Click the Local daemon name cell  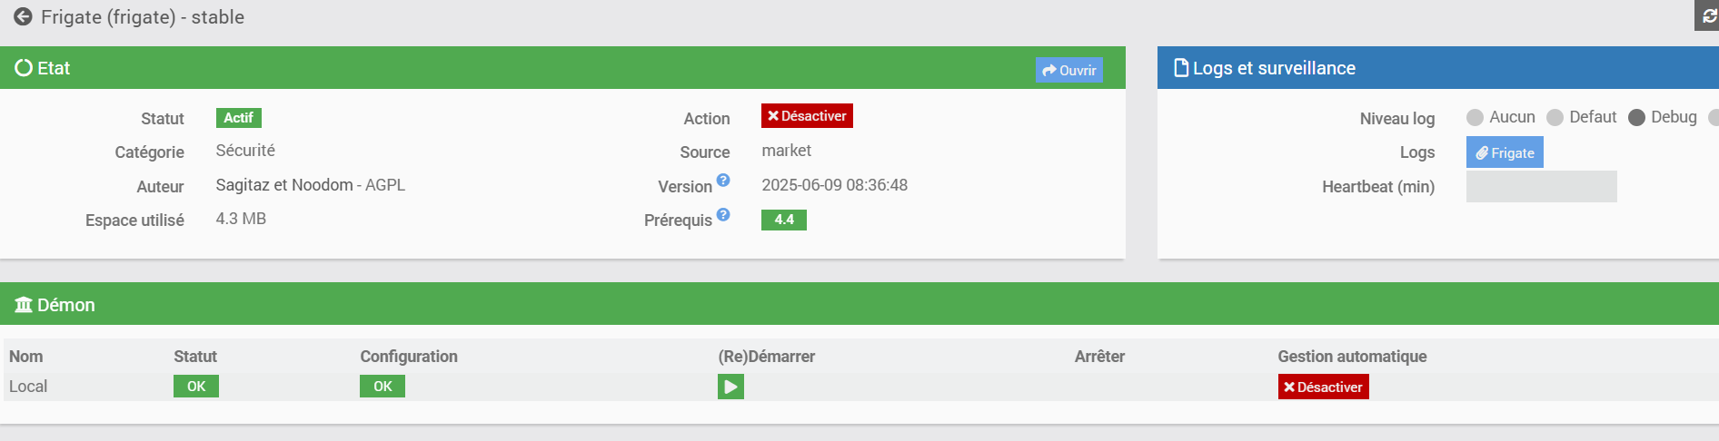click(x=28, y=387)
